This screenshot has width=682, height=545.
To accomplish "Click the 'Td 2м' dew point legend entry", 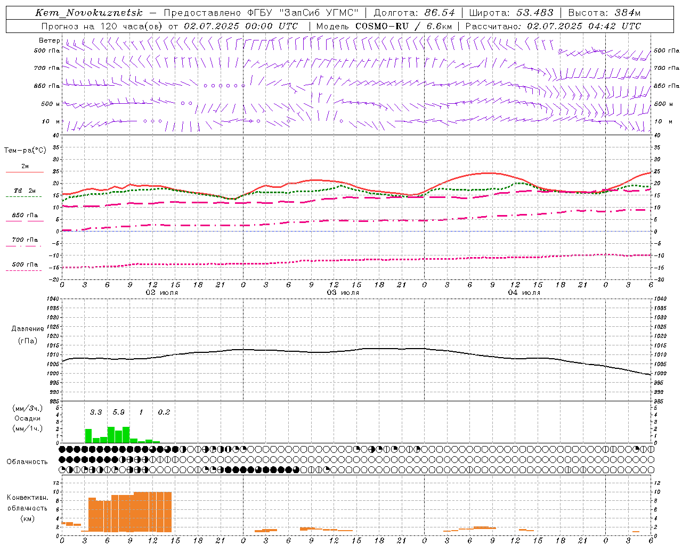I will pyautogui.click(x=25, y=191).
